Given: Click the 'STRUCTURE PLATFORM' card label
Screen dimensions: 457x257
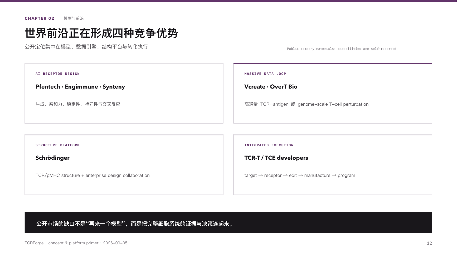Looking at the screenshot, I should [x=57, y=145].
